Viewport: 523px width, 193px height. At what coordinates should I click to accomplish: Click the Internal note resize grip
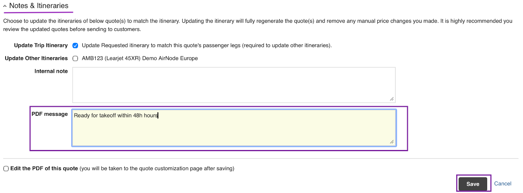[x=392, y=99]
